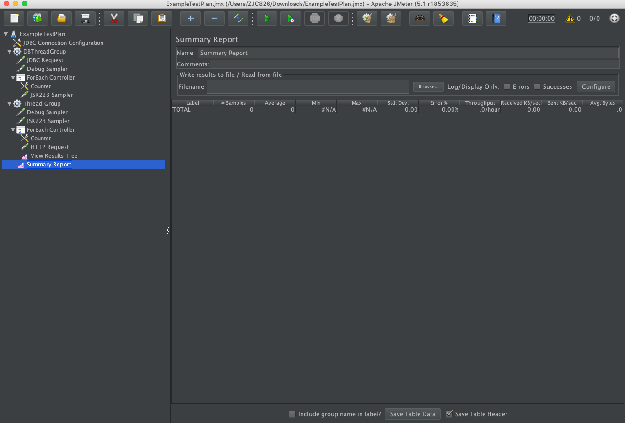Click the Name input field
The height and width of the screenshot is (423, 625).
pyautogui.click(x=408, y=53)
